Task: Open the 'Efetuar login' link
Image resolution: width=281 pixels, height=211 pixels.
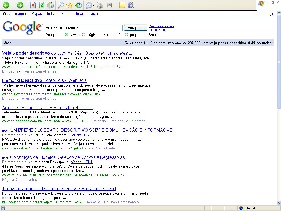Action: (x=264, y=14)
